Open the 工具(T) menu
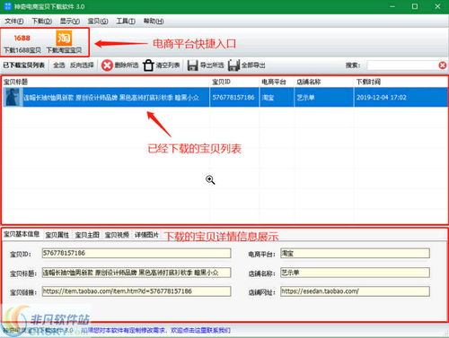Viewport: 449px width, 338px height. coord(126,22)
